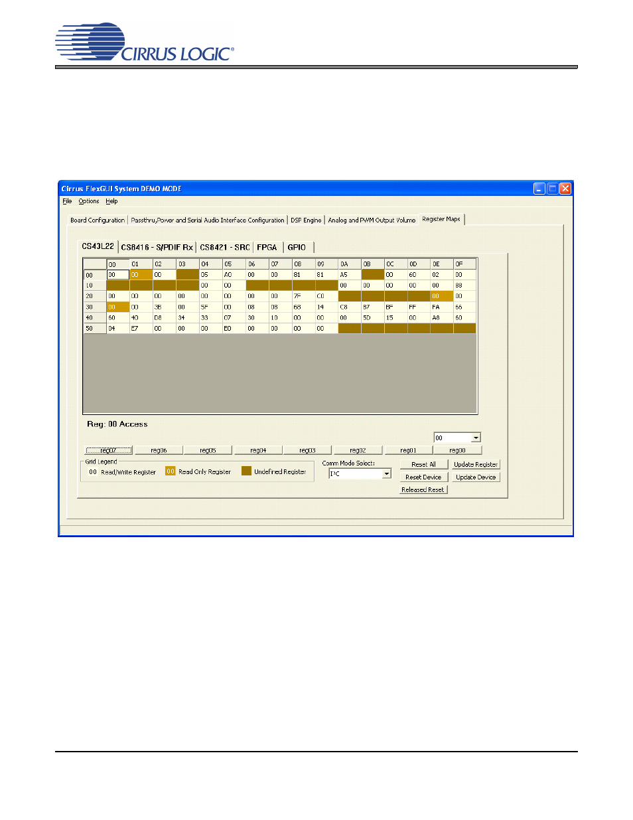633x820 pixels.
Task: Click the Reset All button
Action: coord(424,464)
